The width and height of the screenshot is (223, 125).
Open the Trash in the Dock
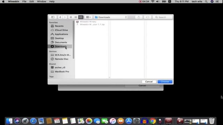point(212,121)
